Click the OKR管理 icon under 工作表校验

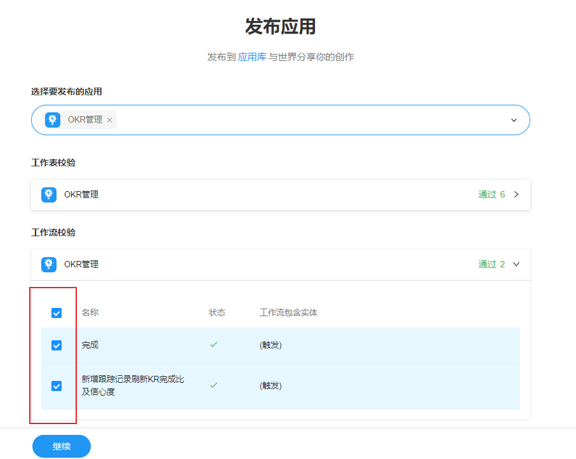[x=49, y=195]
